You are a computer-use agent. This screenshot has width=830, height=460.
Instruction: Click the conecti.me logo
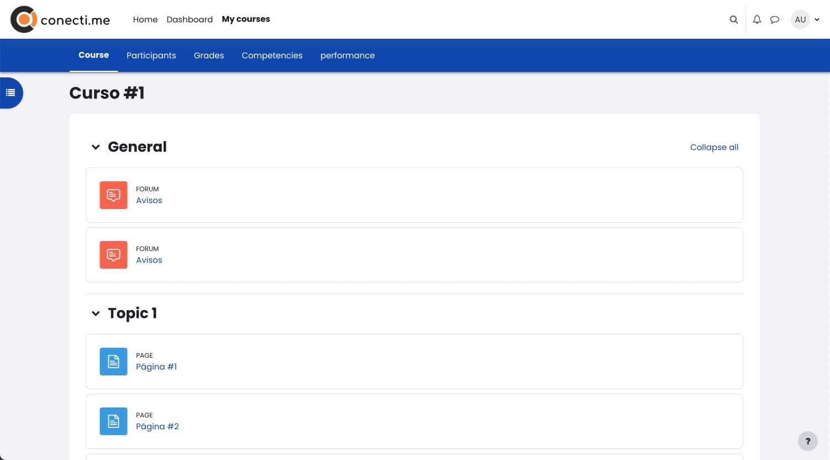(60, 19)
